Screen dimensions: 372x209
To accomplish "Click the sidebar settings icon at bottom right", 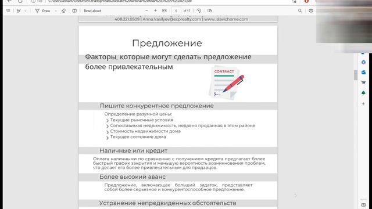I will tap(363, 204).
